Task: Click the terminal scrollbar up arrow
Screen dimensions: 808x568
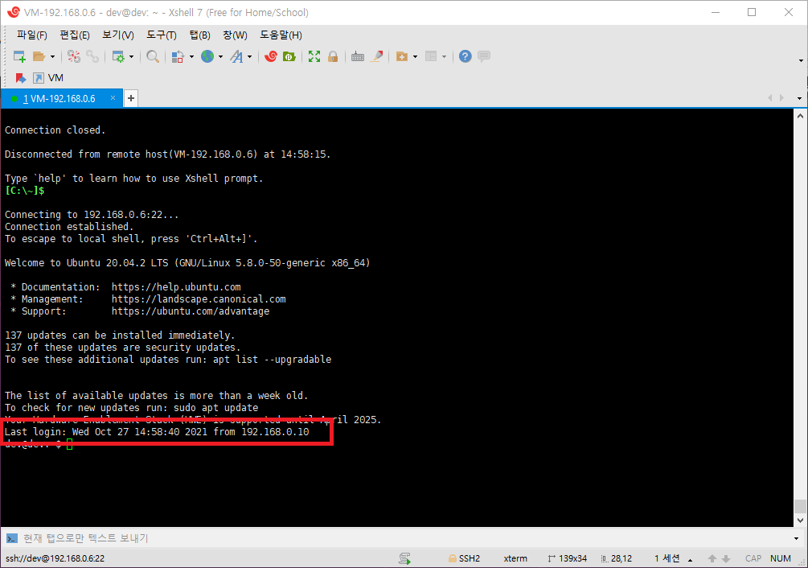Action: pyautogui.click(x=800, y=116)
